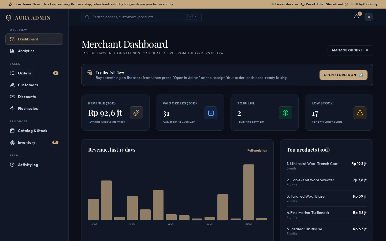Click the Discounts ticket icon

point(12,97)
